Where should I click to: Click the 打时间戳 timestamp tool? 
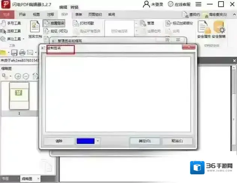83,23
